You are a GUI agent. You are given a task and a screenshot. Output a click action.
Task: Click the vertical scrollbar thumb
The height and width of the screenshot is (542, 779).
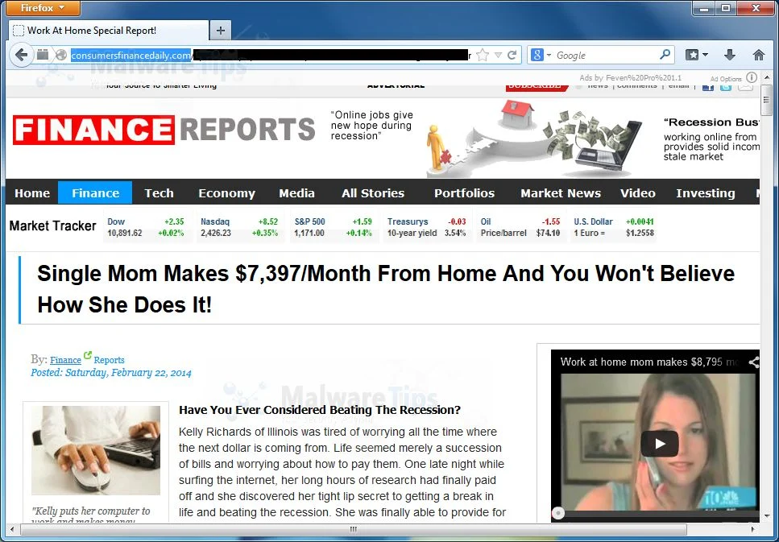(x=767, y=100)
